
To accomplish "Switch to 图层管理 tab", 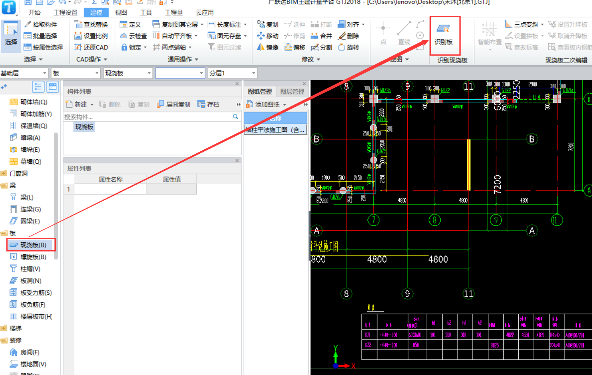I will coord(292,91).
